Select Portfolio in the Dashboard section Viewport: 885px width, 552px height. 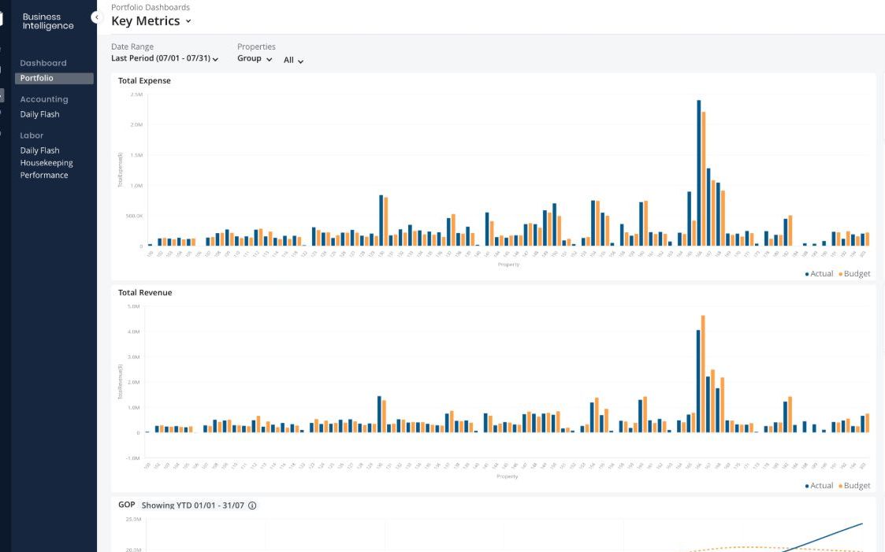pyautogui.click(x=54, y=79)
